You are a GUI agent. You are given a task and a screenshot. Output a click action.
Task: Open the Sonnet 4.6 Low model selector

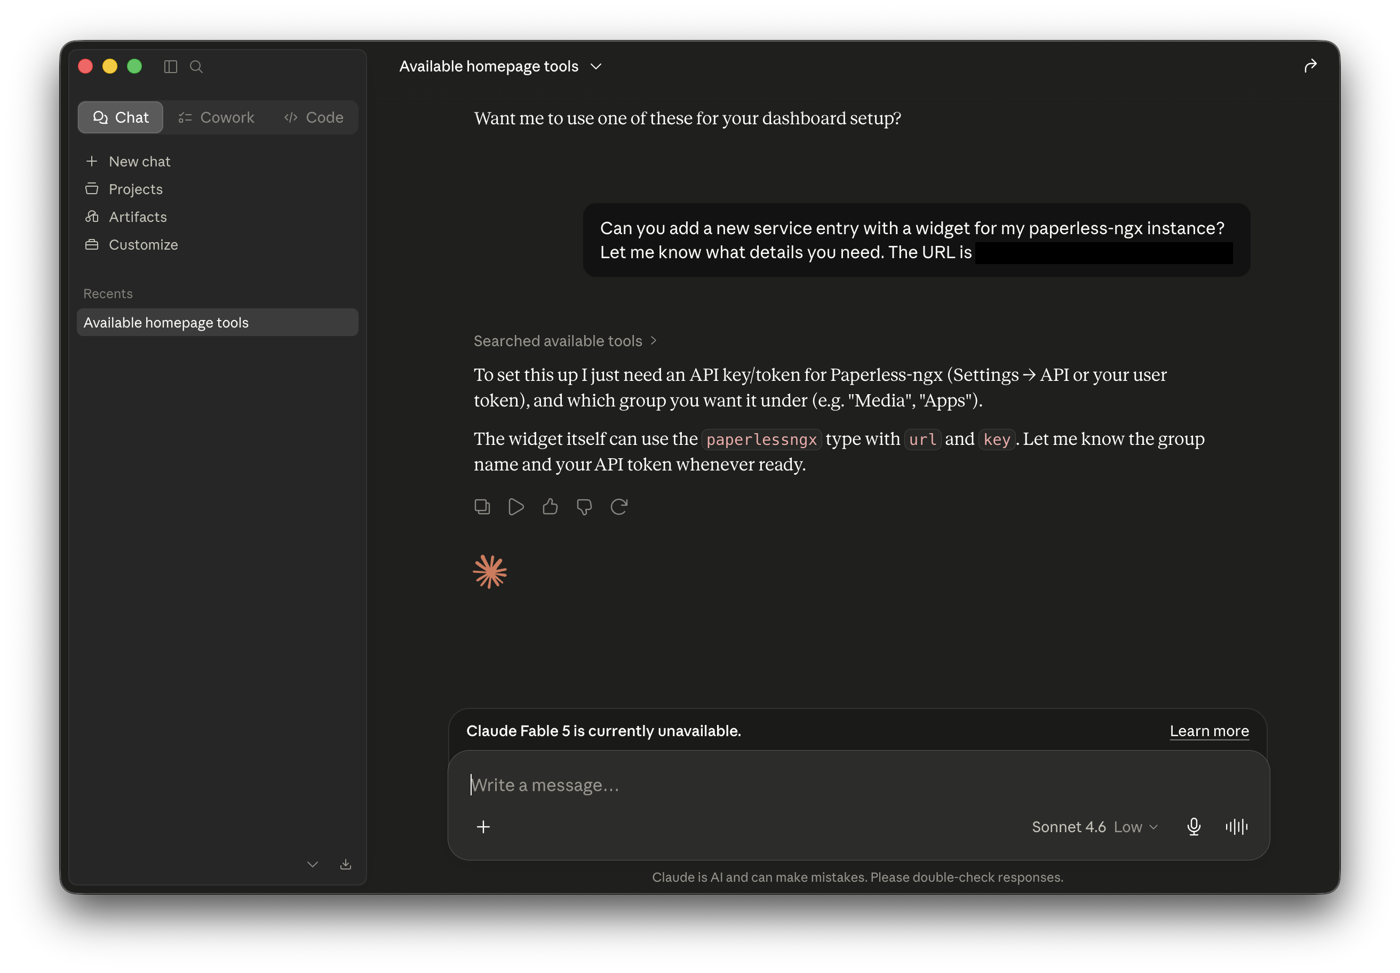click(1094, 827)
